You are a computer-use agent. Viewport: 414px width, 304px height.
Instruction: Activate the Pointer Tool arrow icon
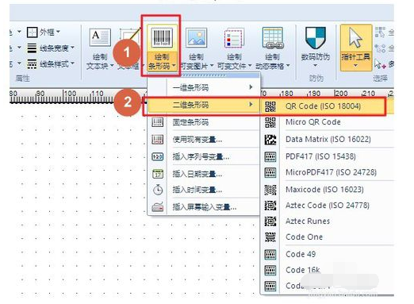tap(355, 38)
